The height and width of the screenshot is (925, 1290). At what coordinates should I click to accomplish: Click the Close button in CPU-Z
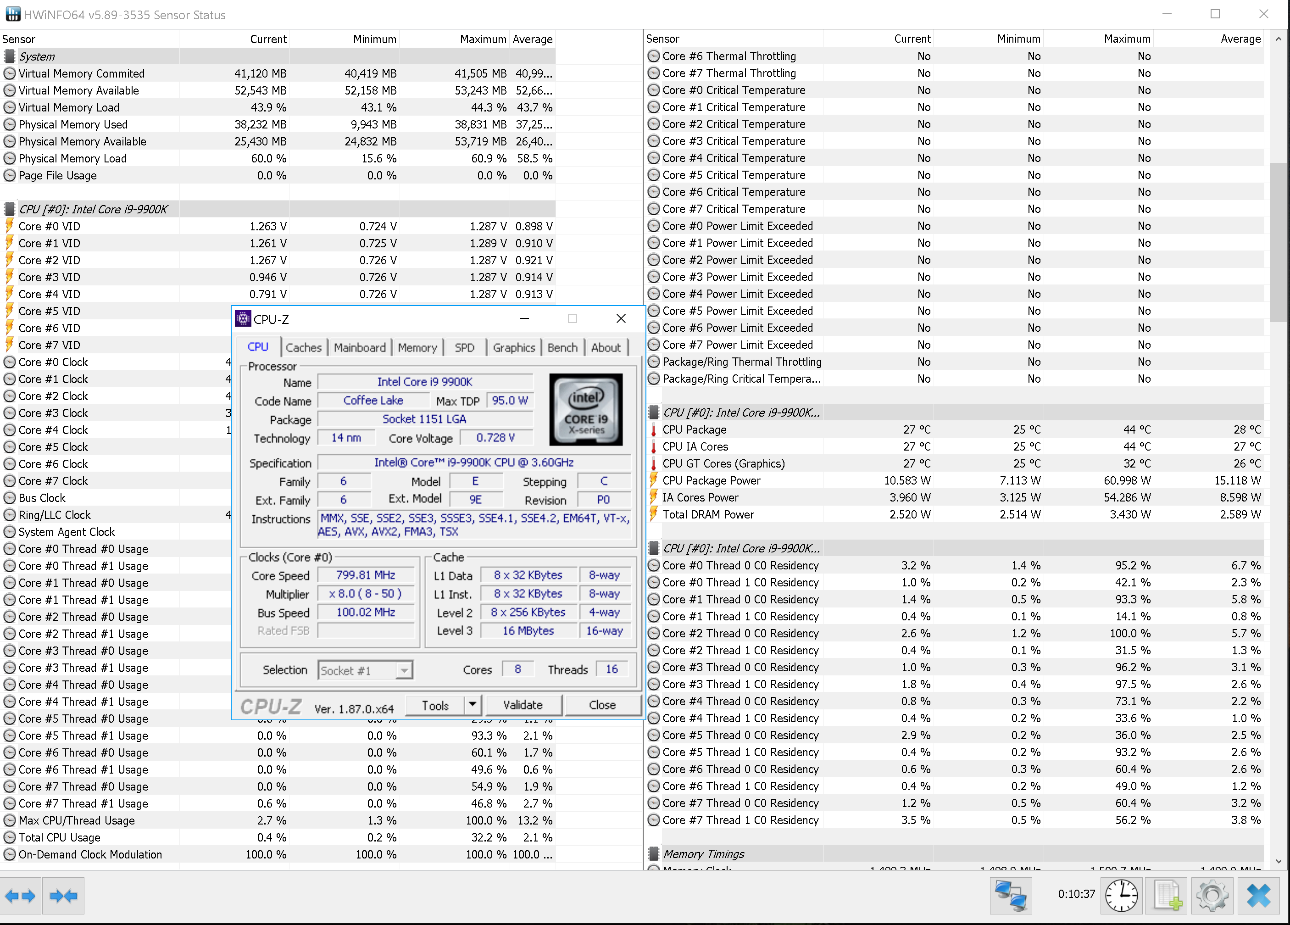tap(602, 705)
